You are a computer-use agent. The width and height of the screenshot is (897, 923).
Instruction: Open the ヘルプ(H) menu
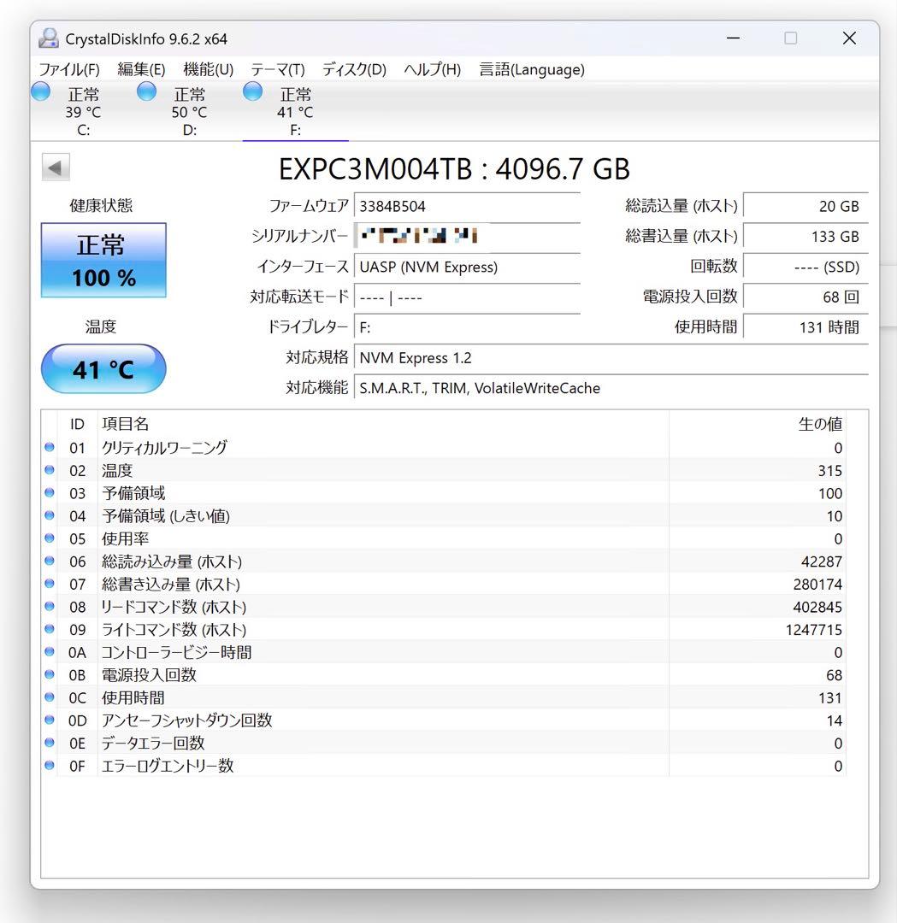tap(431, 69)
